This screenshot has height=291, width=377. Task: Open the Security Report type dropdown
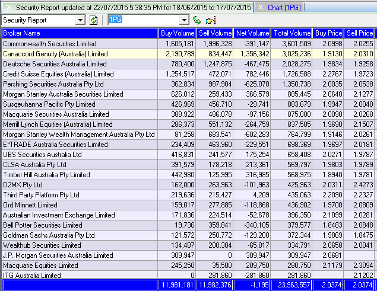point(80,20)
